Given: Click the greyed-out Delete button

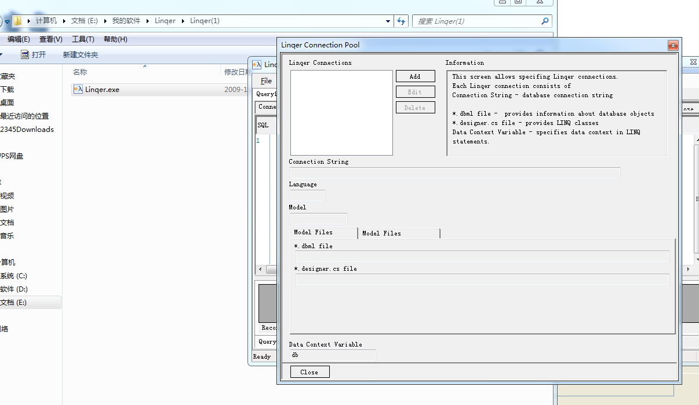Looking at the screenshot, I should [x=415, y=108].
